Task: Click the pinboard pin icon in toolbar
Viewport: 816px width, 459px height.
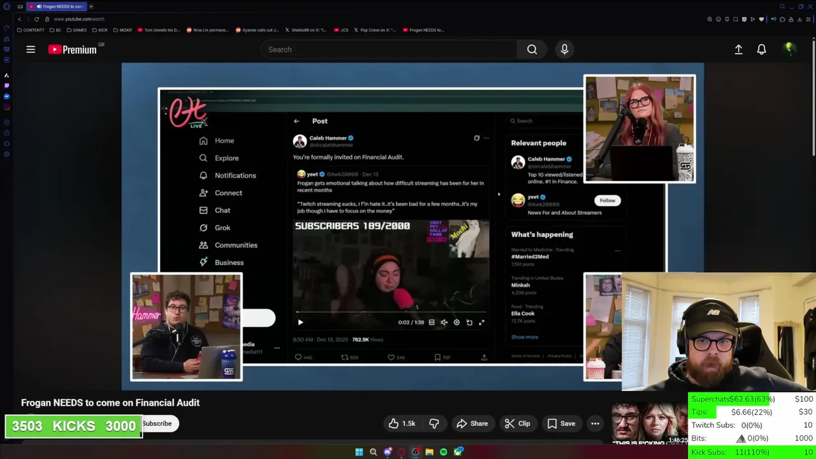Action: click(x=727, y=19)
